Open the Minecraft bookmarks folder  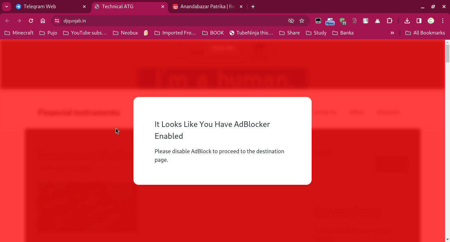click(19, 33)
